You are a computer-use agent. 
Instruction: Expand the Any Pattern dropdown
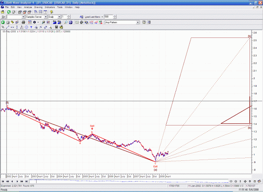point(138,22)
